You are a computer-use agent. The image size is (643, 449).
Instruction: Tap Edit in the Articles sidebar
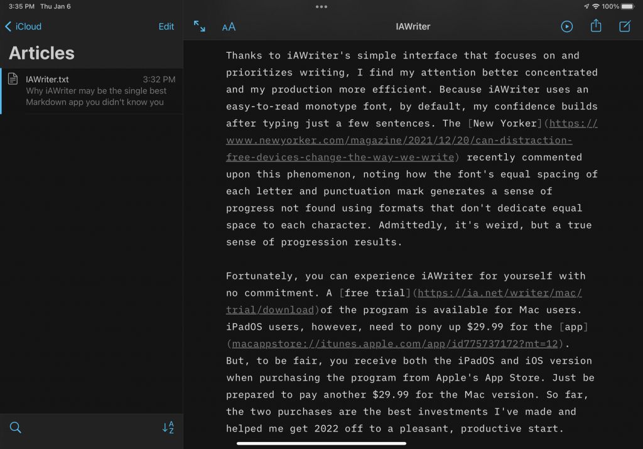[166, 26]
